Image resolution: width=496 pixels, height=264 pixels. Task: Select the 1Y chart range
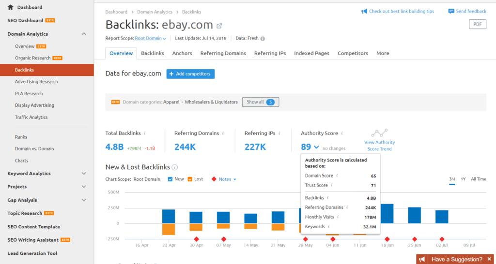point(463,179)
